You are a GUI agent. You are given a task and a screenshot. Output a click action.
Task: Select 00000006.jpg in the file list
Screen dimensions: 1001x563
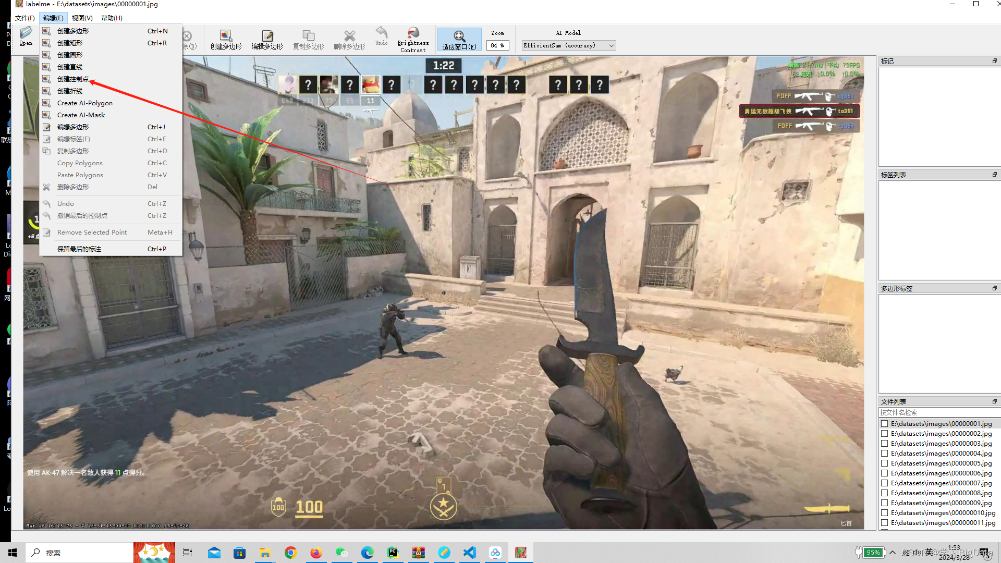pos(941,473)
